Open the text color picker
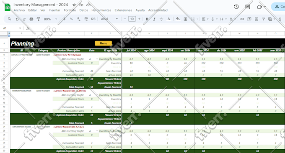Image resolution: width=285 pixels, height=153 pixels. click(168, 19)
